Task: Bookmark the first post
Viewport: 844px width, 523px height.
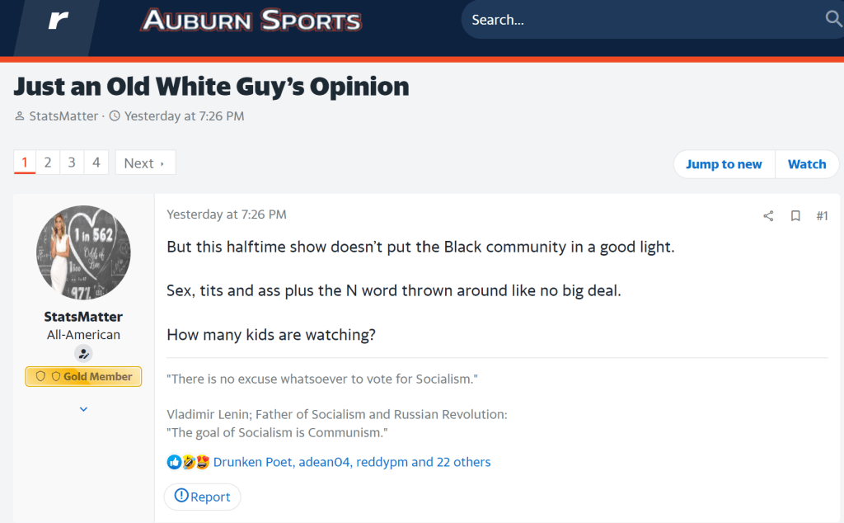Action: click(x=795, y=216)
